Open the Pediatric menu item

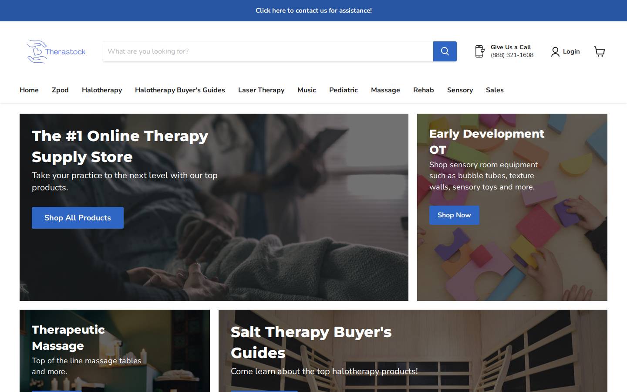(x=344, y=90)
